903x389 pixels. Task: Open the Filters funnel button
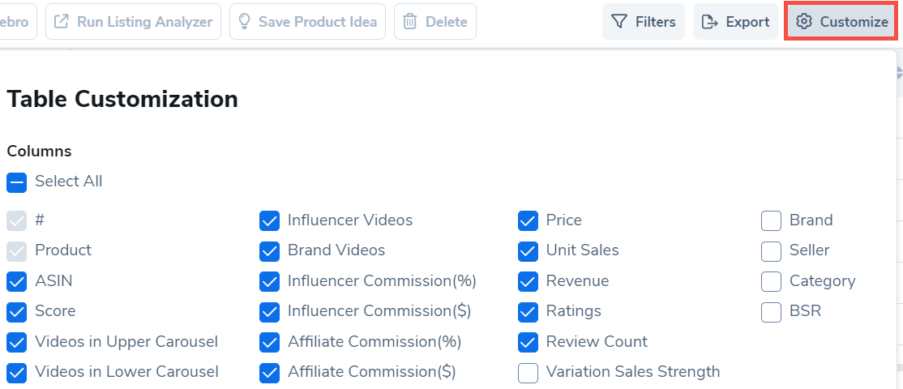[x=643, y=22]
